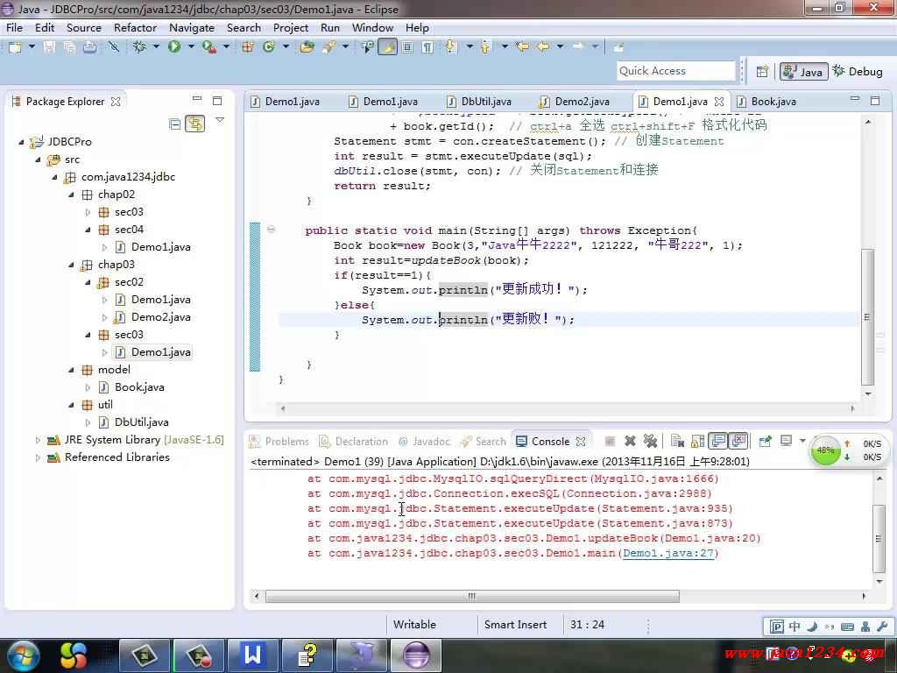897x673 pixels.
Task: Click the Back navigation arrow icon
Action: [543, 47]
